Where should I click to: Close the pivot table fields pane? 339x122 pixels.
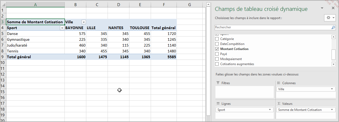pyautogui.click(x=333, y=8)
